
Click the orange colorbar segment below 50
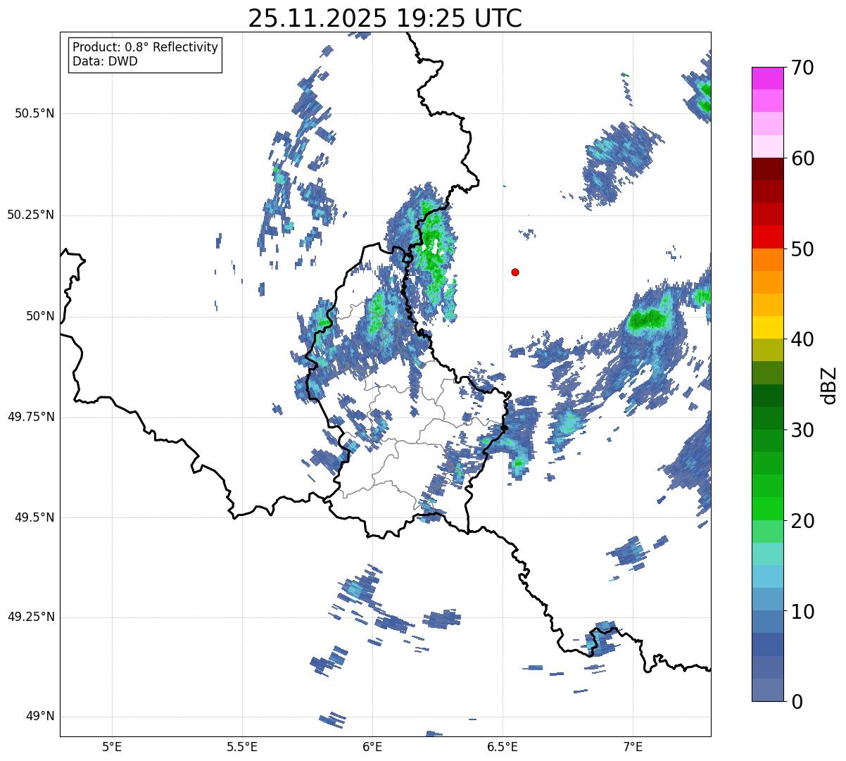pyautogui.click(x=768, y=260)
